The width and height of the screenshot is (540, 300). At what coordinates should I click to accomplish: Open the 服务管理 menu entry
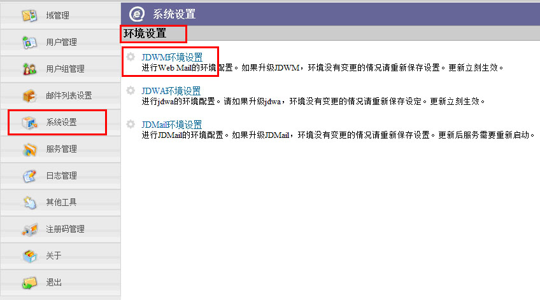[60, 149]
